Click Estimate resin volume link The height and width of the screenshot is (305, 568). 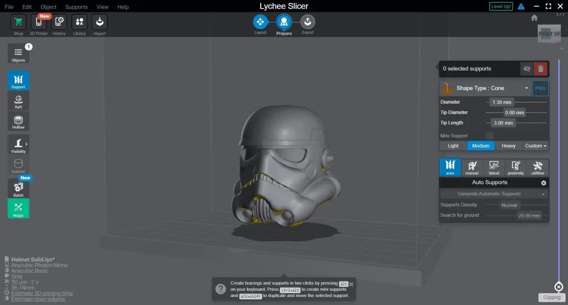coord(38,299)
